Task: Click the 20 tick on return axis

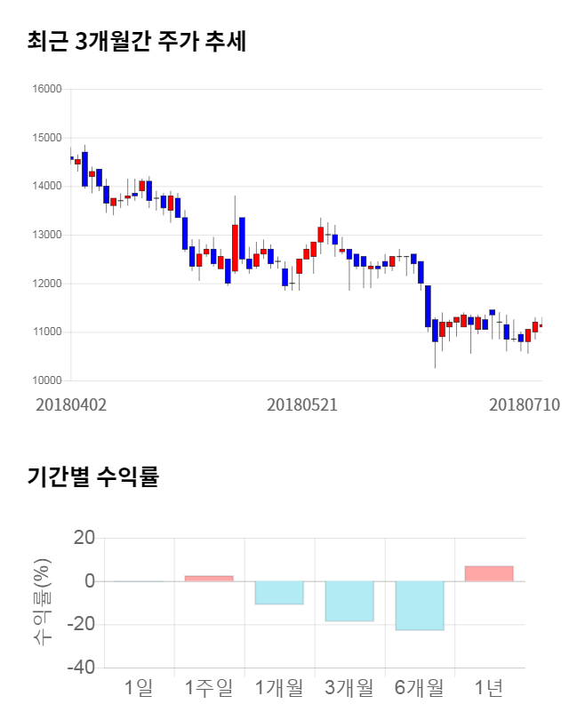Action: pos(85,538)
